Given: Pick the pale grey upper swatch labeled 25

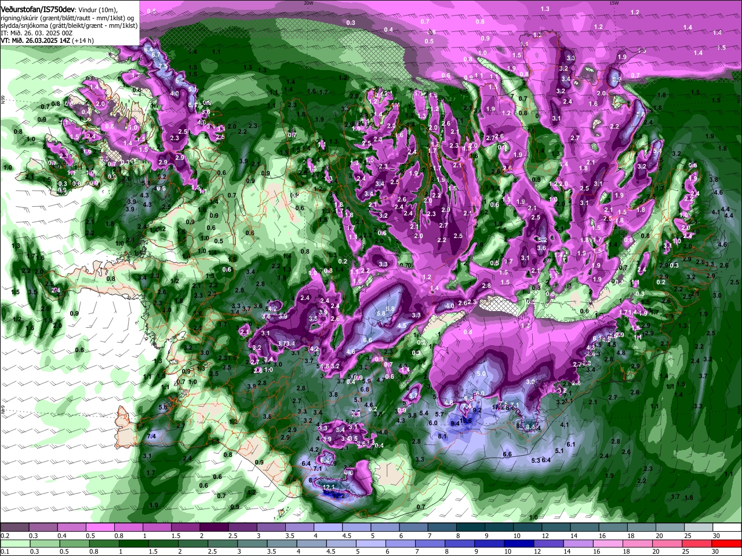Looking at the screenshot, I should coord(699,527).
